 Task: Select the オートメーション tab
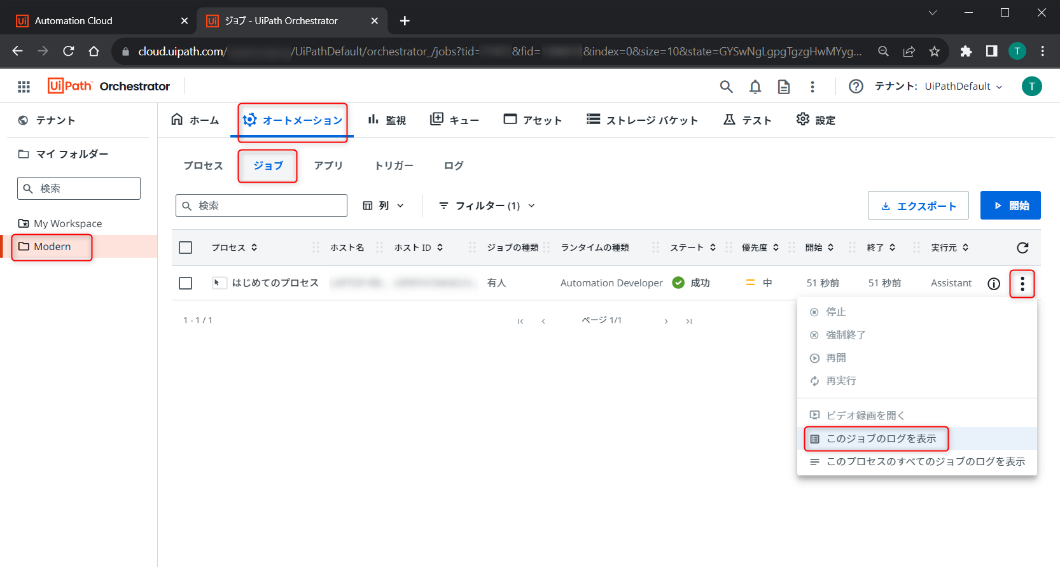(x=293, y=120)
